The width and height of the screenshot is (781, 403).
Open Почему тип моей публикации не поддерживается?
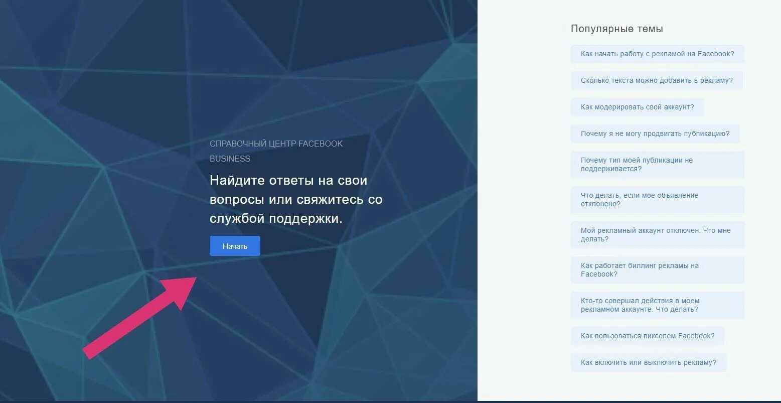657,165
